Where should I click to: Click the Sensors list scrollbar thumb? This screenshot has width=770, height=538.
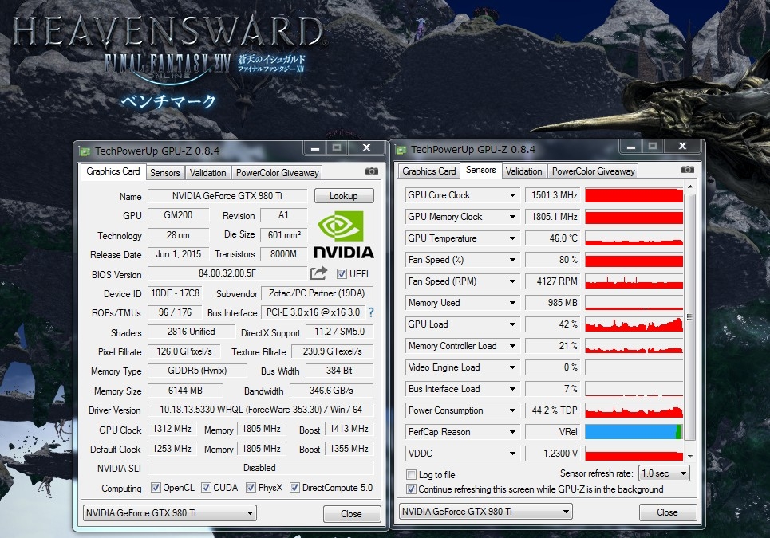click(689, 317)
